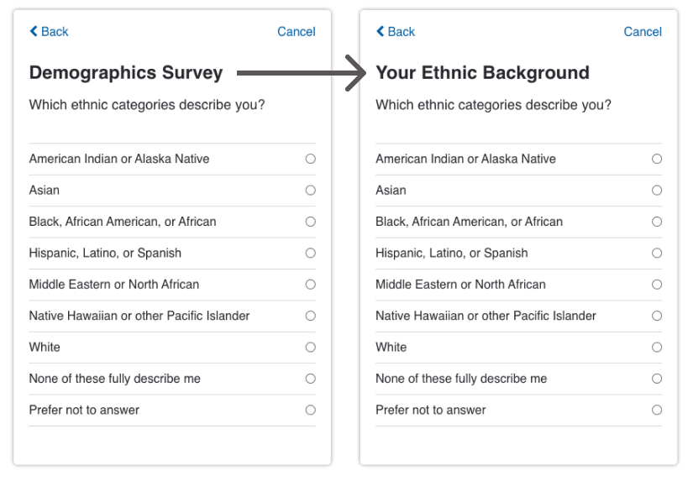Pick Hispanic, Latino, or Spanish in Ethnic Background panel
The height and width of the screenshot is (481, 693).
coord(657,253)
